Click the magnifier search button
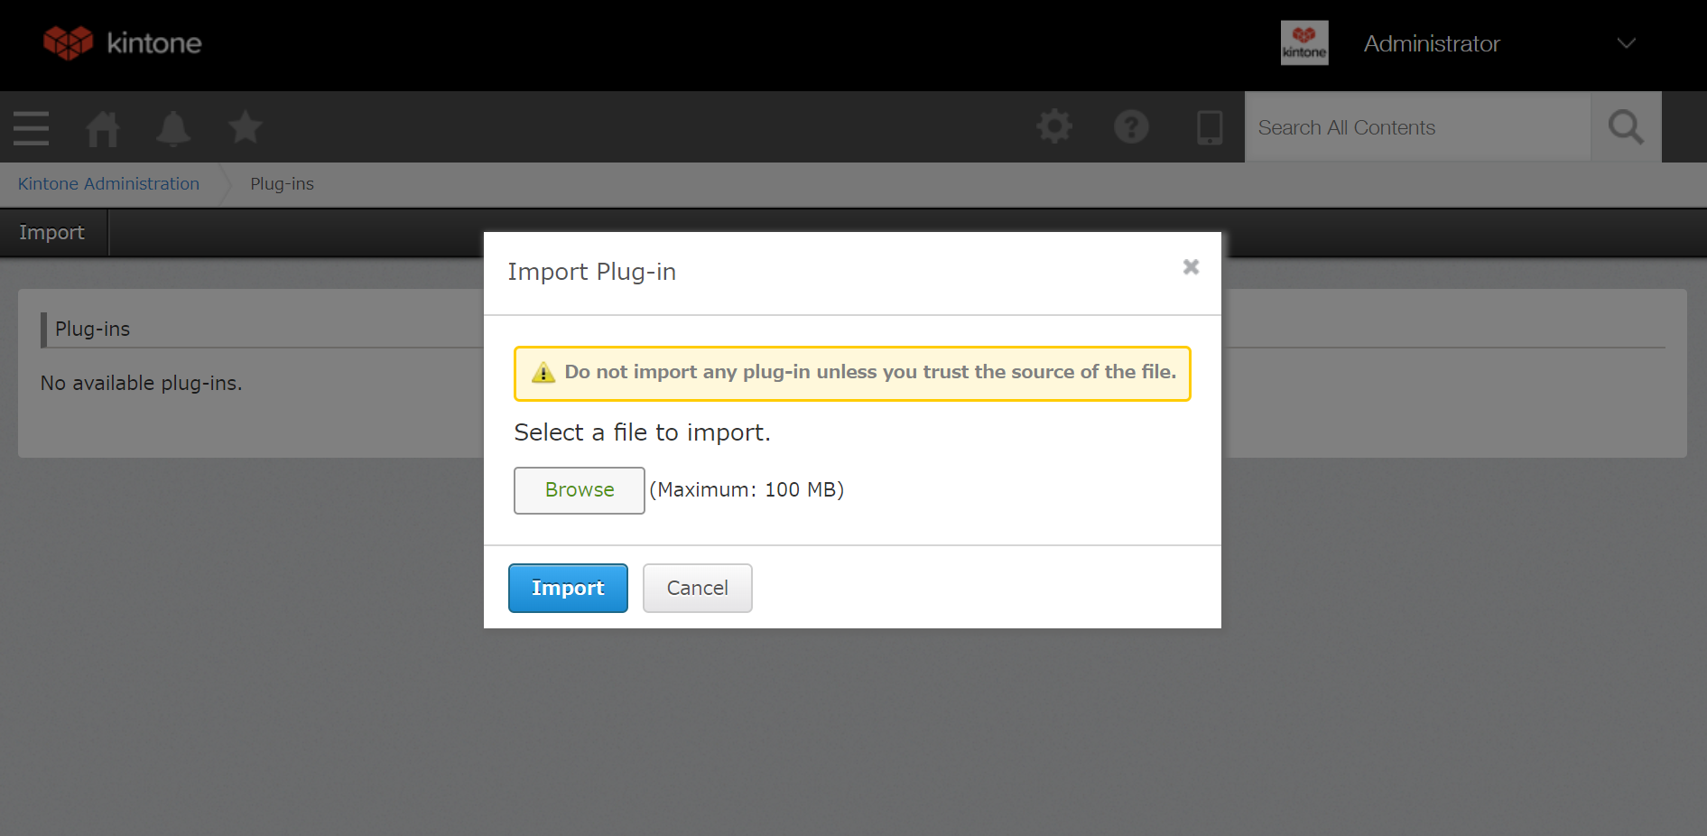1707x836 pixels. [x=1625, y=127]
